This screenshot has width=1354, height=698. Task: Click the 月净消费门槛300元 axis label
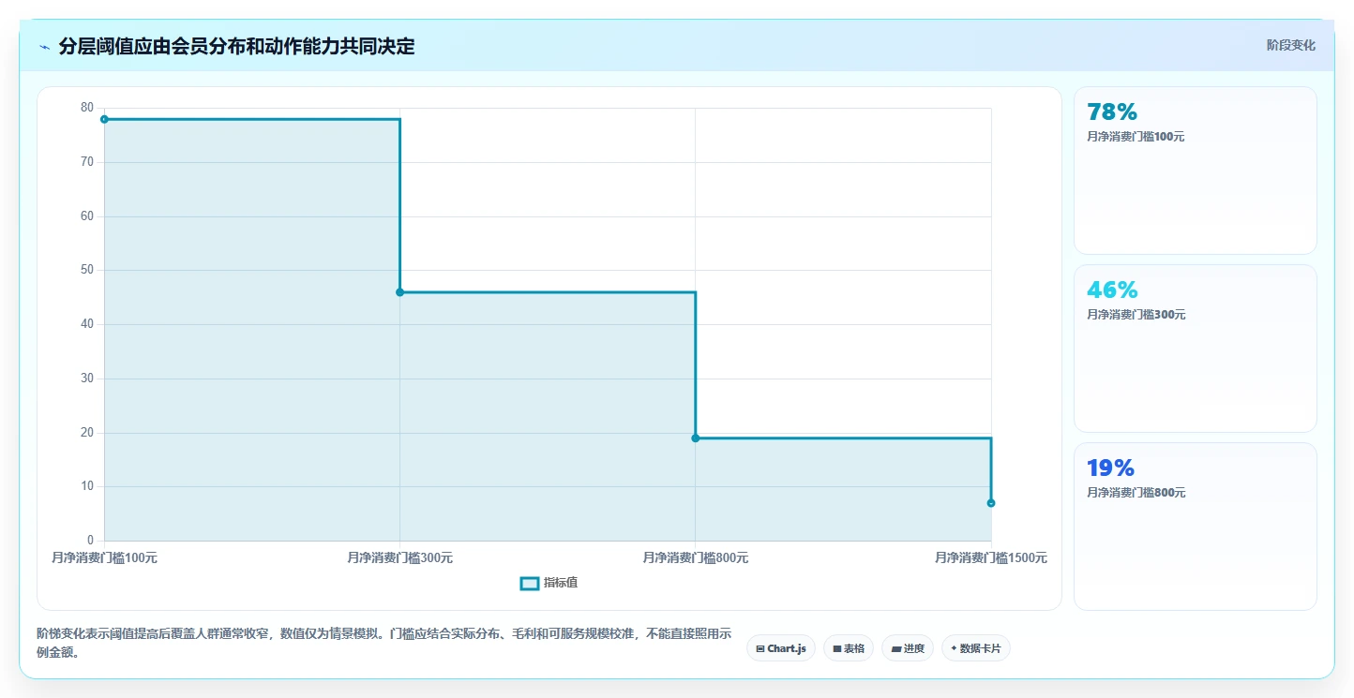click(399, 557)
